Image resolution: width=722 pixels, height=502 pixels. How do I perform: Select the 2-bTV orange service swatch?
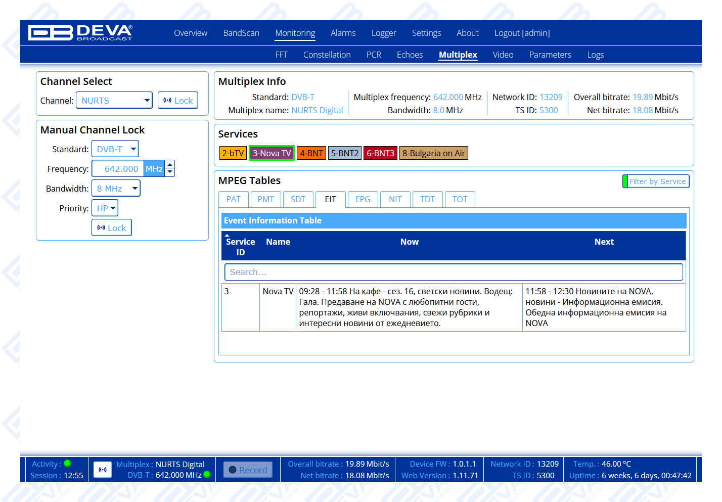pos(233,153)
